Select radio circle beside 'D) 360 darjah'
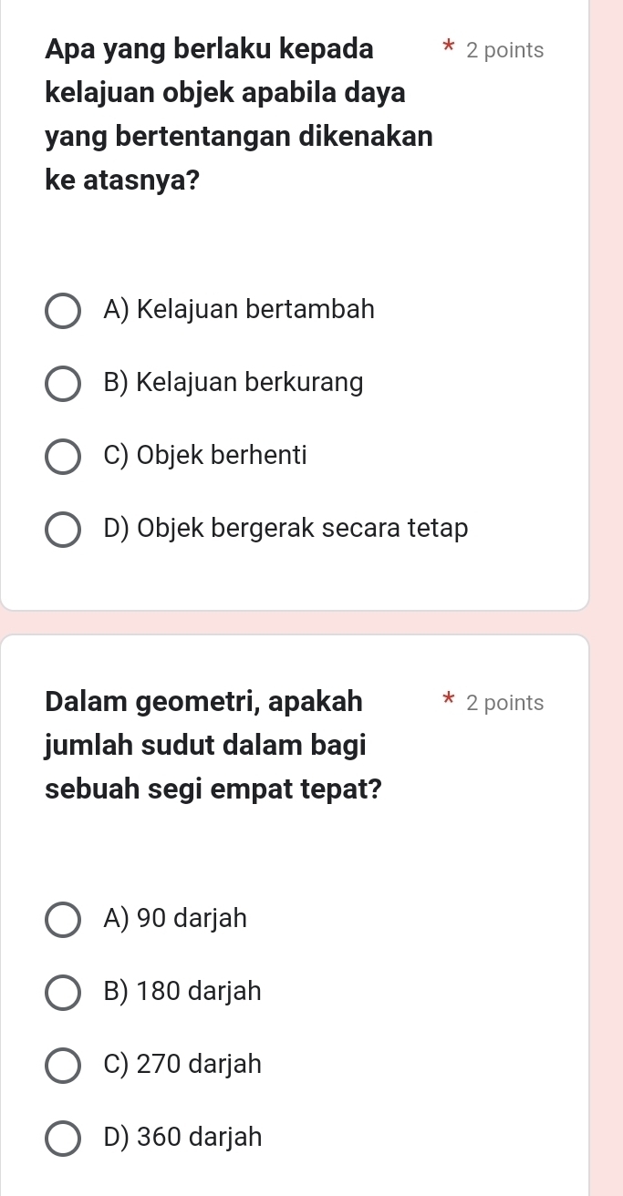This screenshot has height=1196, width=623. (x=62, y=1138)
